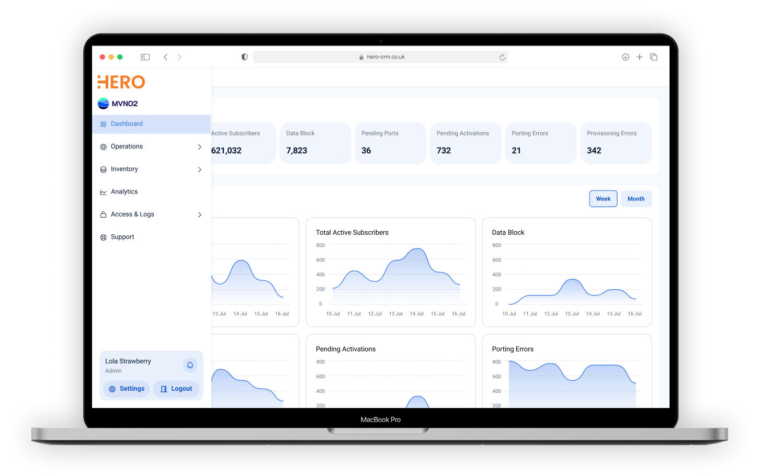Expand the Inventory submenu chevron

click(199, 169)
